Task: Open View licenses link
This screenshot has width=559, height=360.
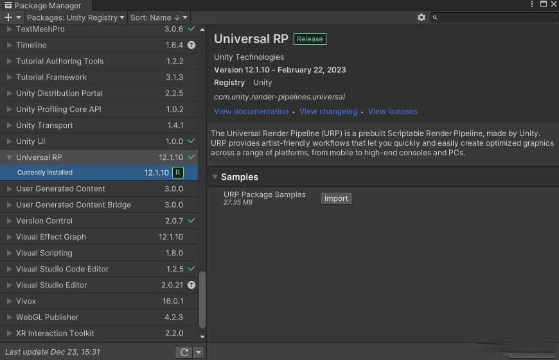Action: [393, 112]
